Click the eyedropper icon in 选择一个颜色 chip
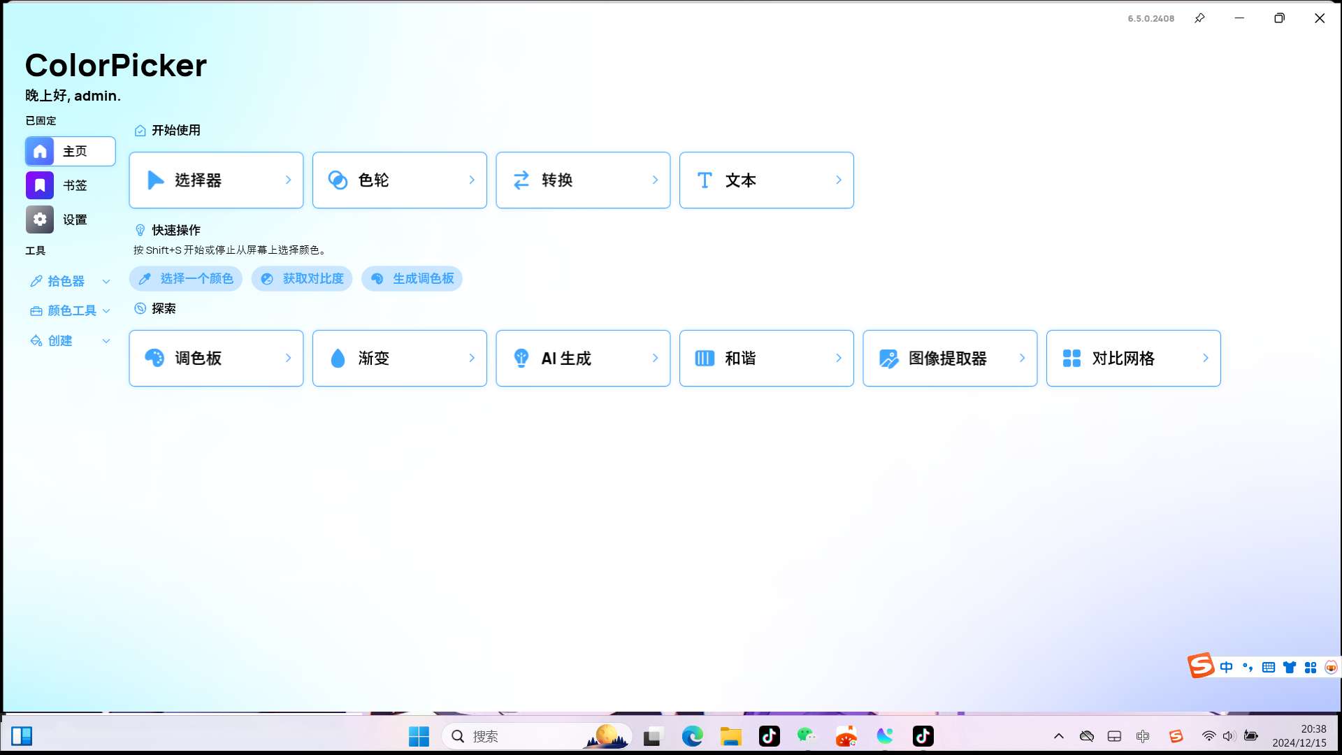Screen dimensions: 1342x755 click(x=145, y=279)
